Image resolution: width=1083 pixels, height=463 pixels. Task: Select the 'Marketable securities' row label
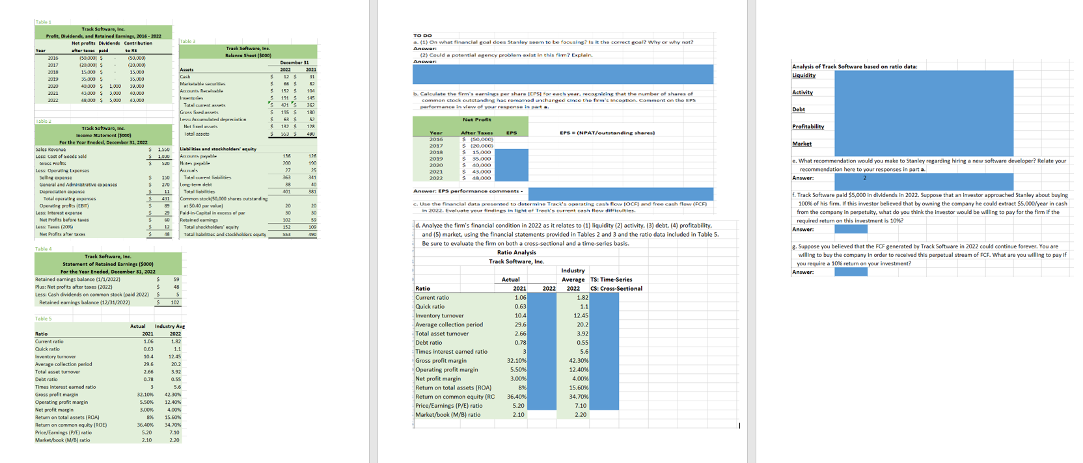click(202, 84)
